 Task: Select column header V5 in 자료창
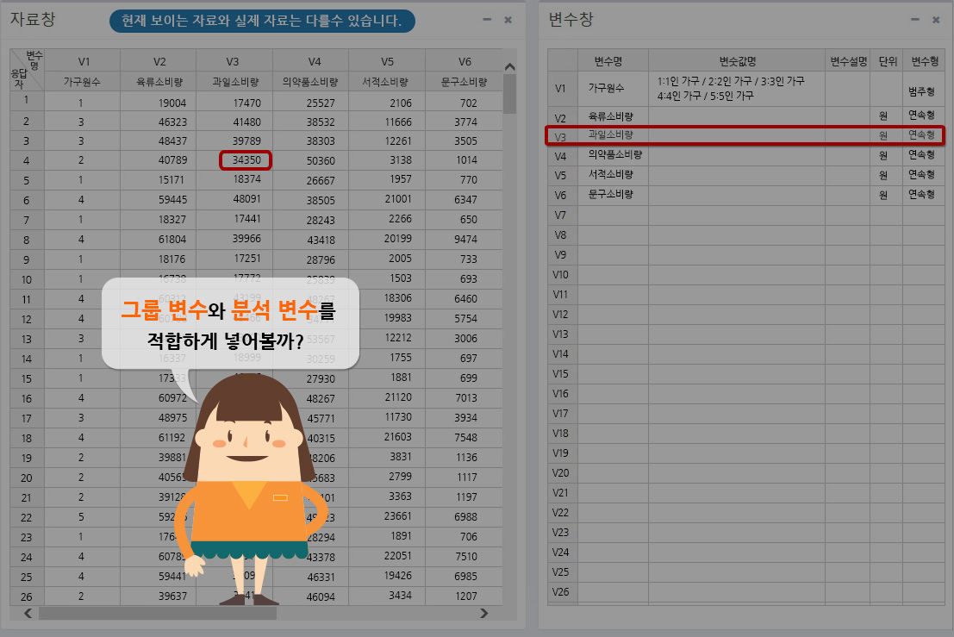388,61
